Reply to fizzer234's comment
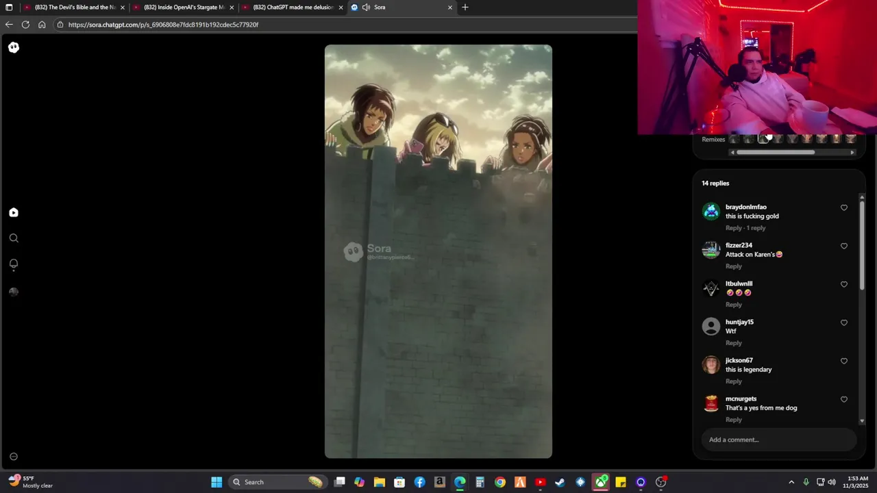Image resolution: width=877 pixels, height=493 pixels. tap(734, 266)
